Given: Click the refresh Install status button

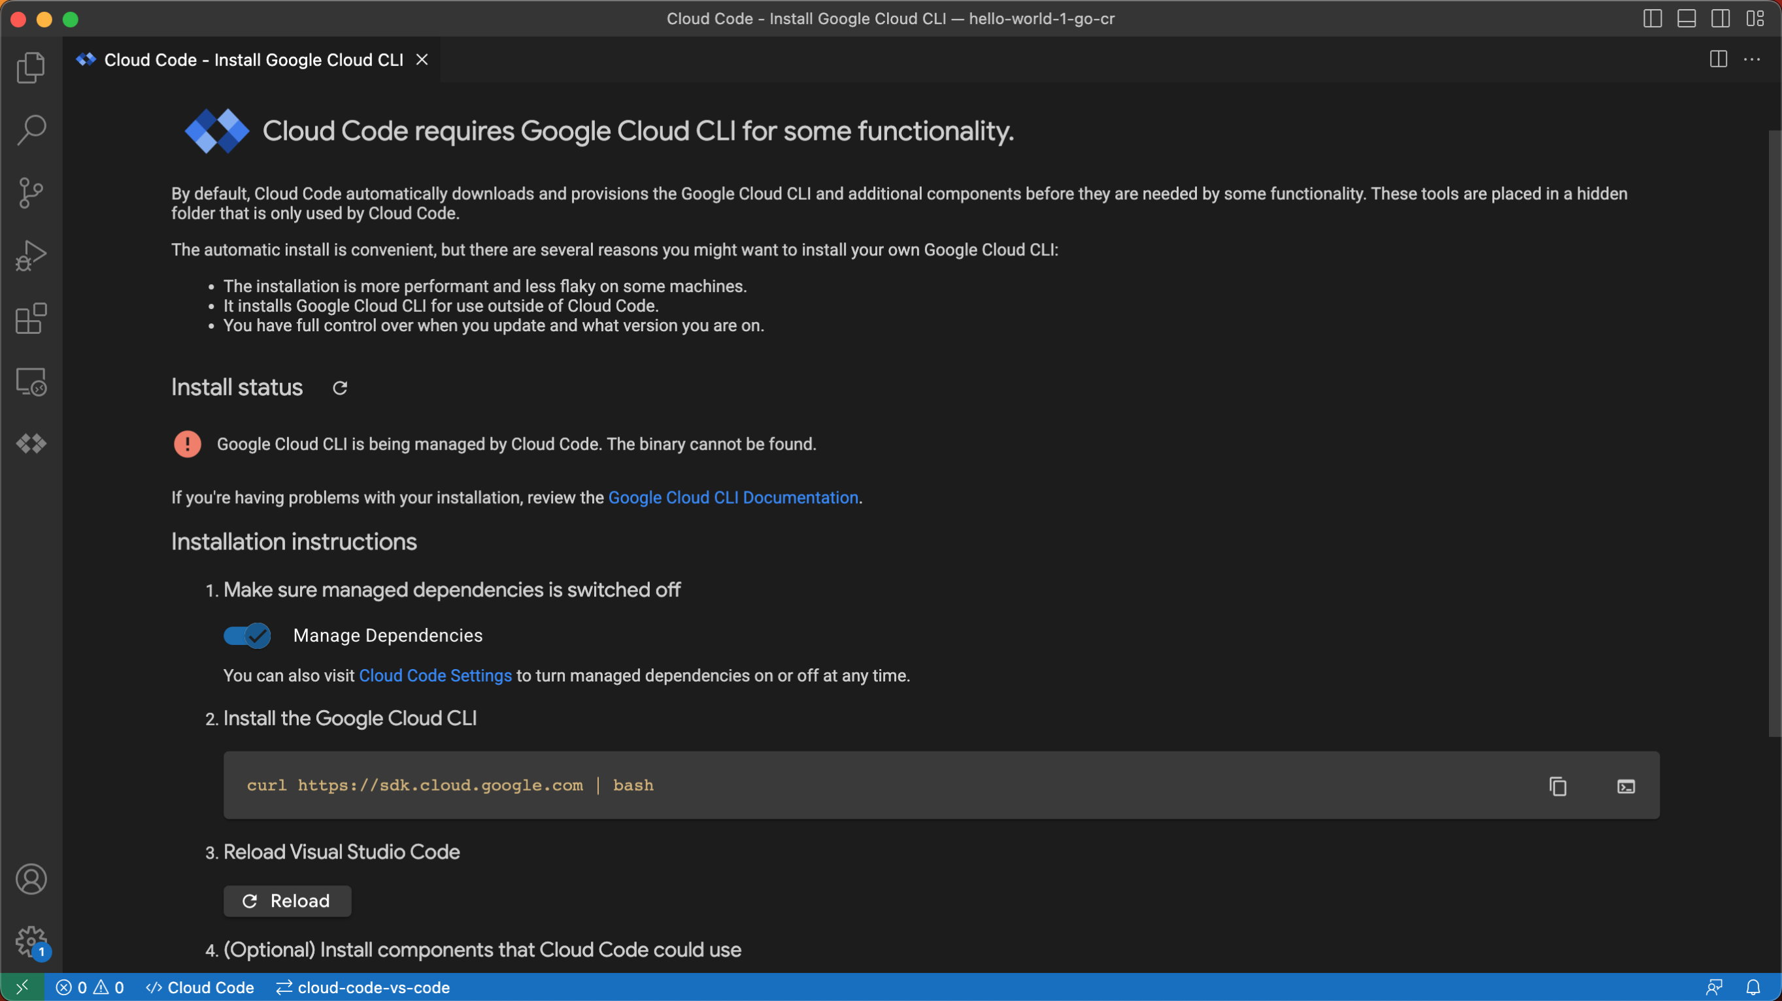Looking at the screenshot, I should pos(339,387).
